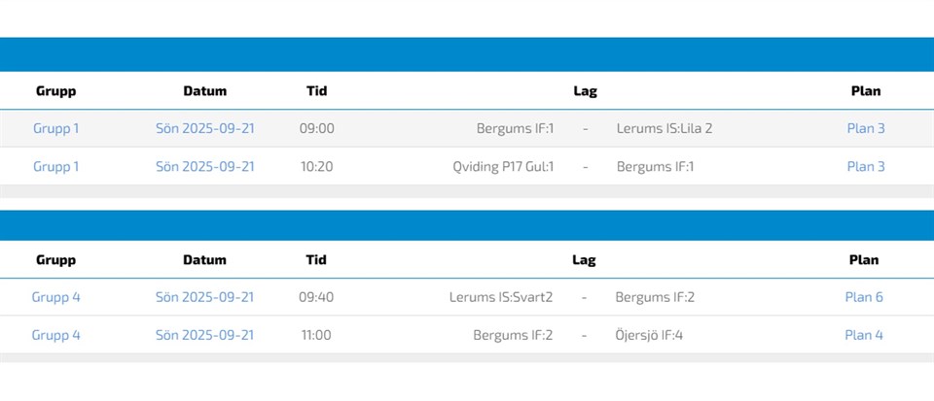Click the date link for the 09:00 match
934x401 pixels.
tap(205, 128)
